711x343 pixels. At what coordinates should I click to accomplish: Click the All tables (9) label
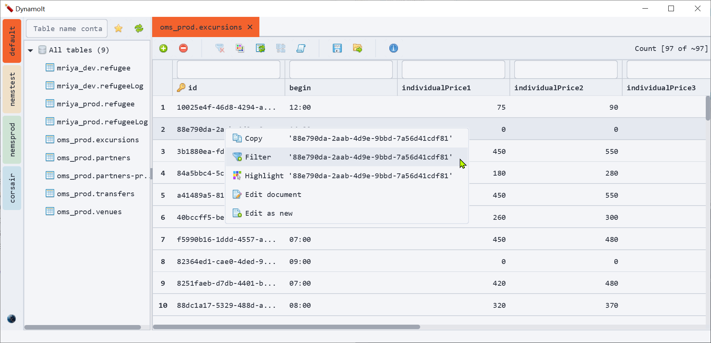click(x=79, y=50)
